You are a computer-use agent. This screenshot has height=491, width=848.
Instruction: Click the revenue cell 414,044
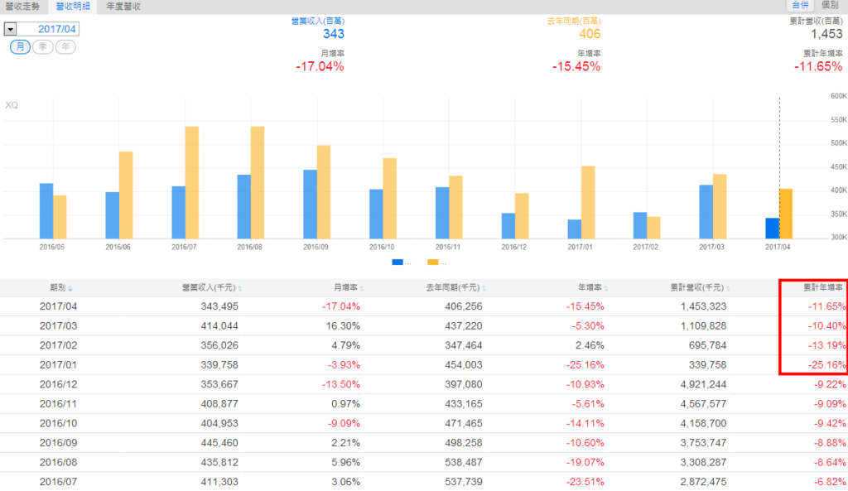tap(219, 326)
